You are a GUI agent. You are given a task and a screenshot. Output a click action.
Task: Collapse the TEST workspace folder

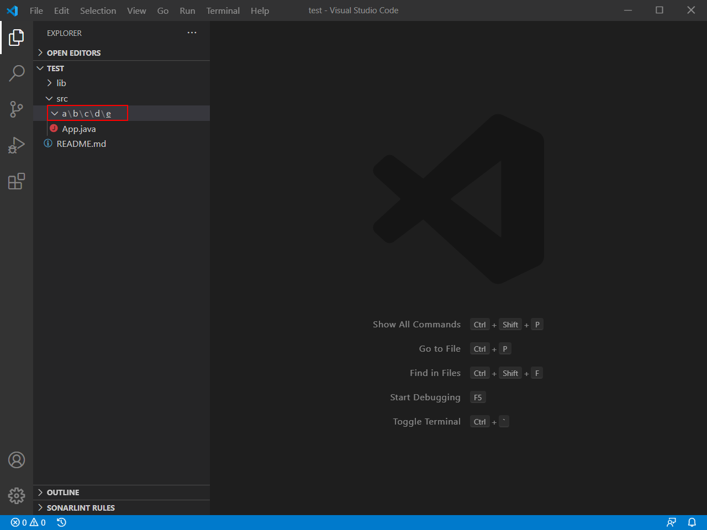[x=122, y=68]
